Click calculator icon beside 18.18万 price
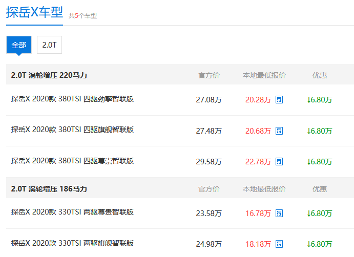 coord(279,244)
